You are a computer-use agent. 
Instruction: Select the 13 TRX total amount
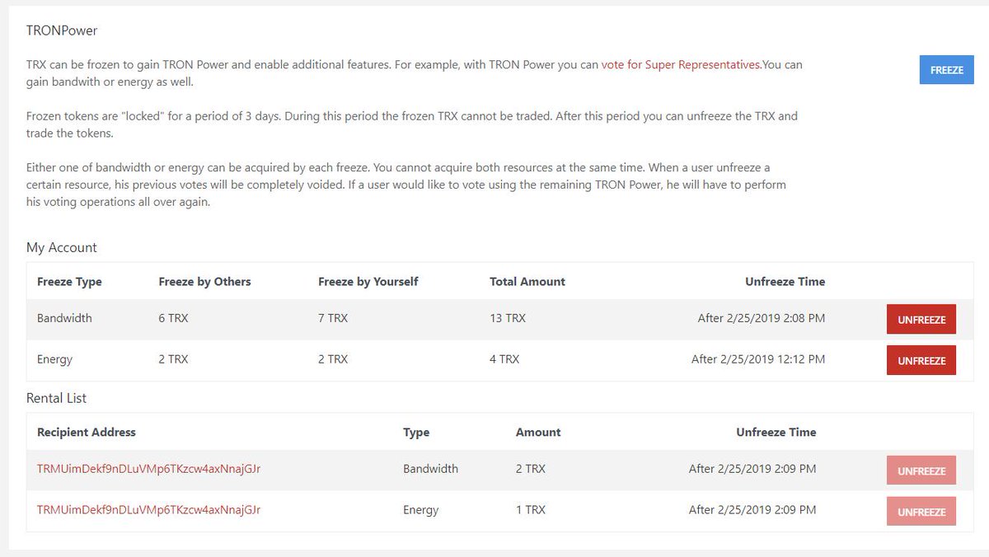click(x=508, y=318)
